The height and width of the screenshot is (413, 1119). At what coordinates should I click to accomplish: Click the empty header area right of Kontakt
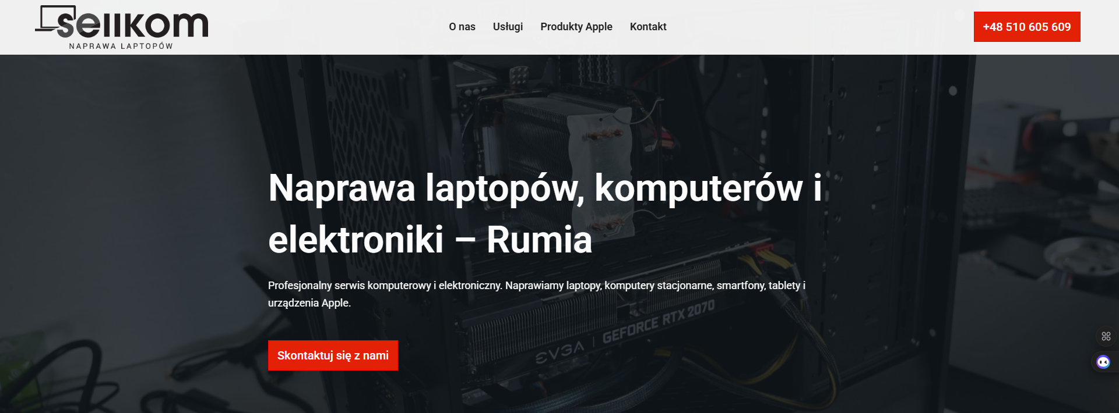click(x=816, y=27)
